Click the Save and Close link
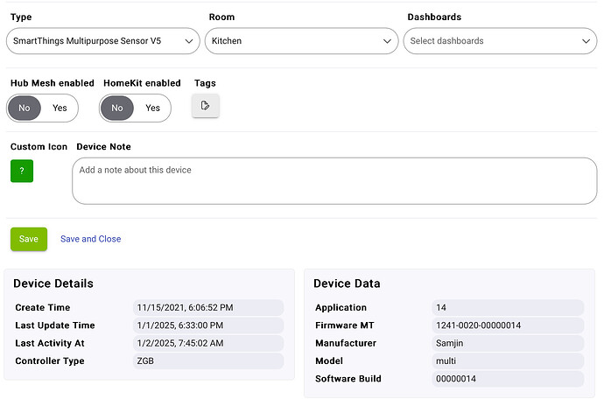Image resolution: width=604 pixels, height=406 pixels. tap(90, 239)
